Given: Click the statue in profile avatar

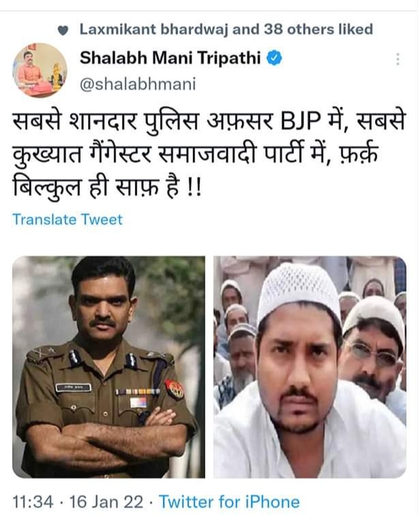Looking at the screenshot, I should tap(56, 77).
